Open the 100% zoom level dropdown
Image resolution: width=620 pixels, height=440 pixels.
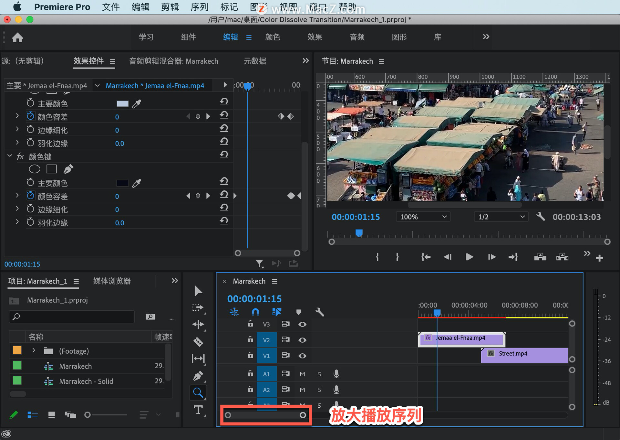pos(423,217)
